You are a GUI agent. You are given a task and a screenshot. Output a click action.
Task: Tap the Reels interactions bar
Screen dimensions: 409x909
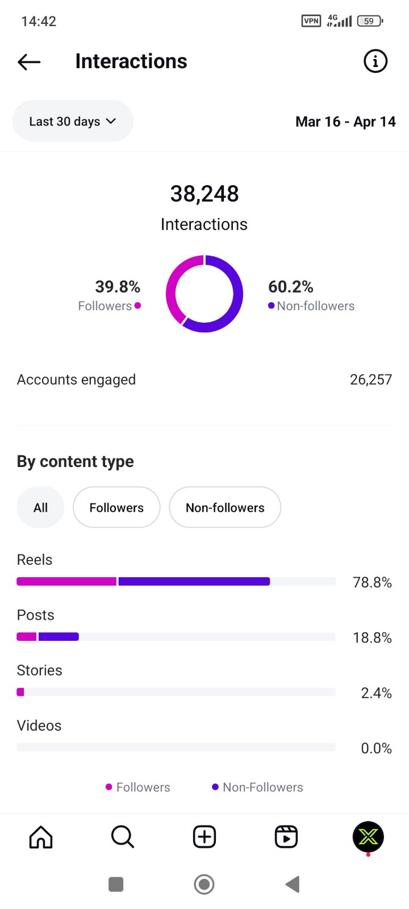pos(176,581)
